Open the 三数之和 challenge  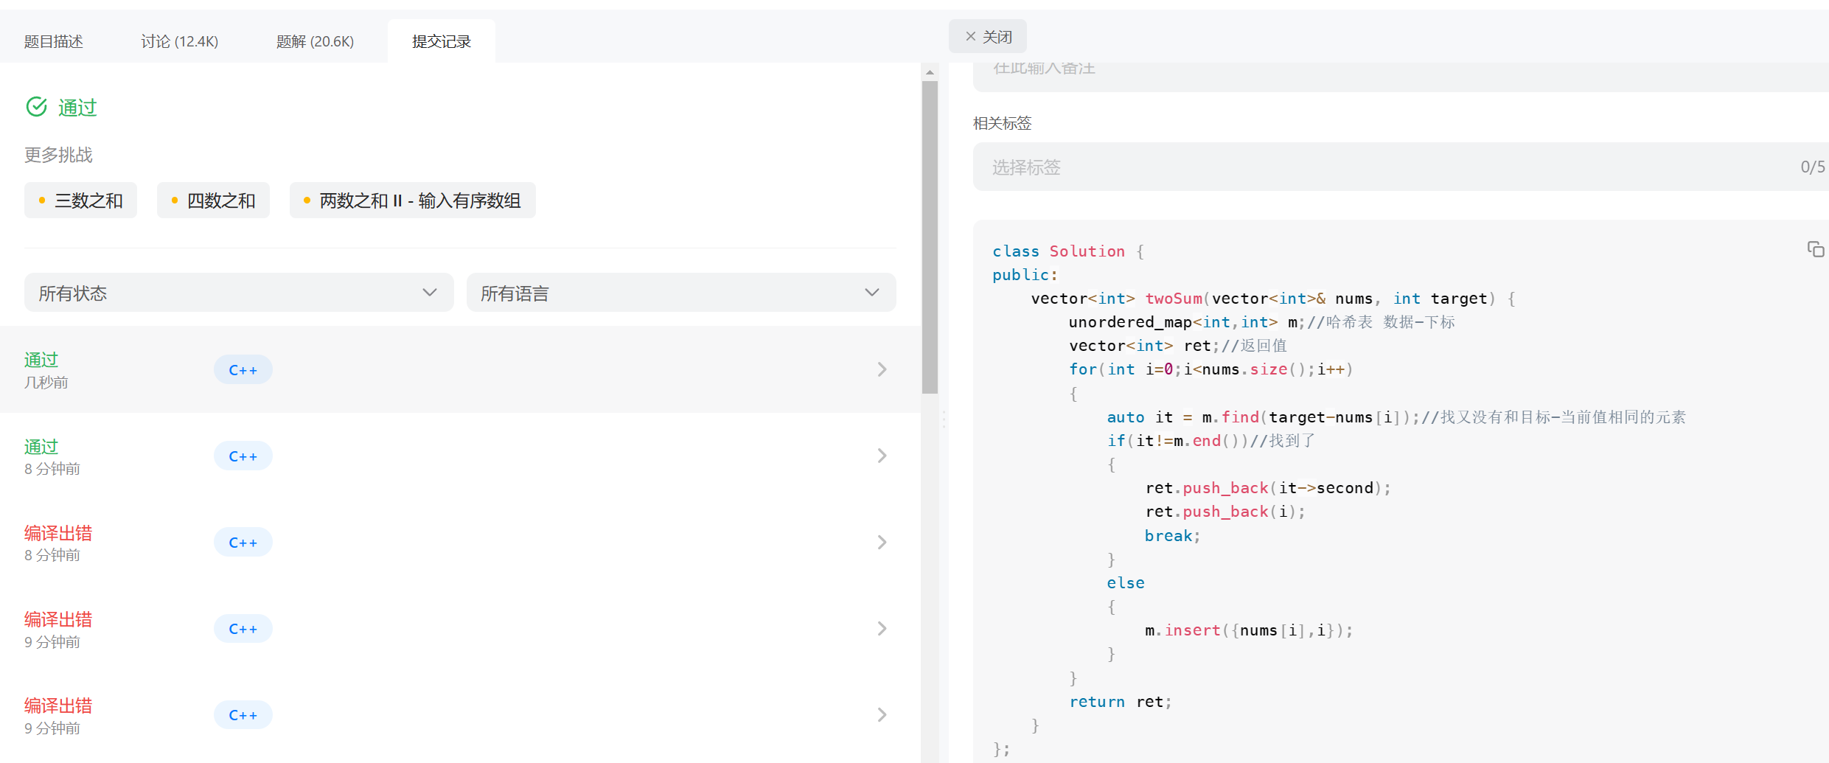click(x=80, y=201)
